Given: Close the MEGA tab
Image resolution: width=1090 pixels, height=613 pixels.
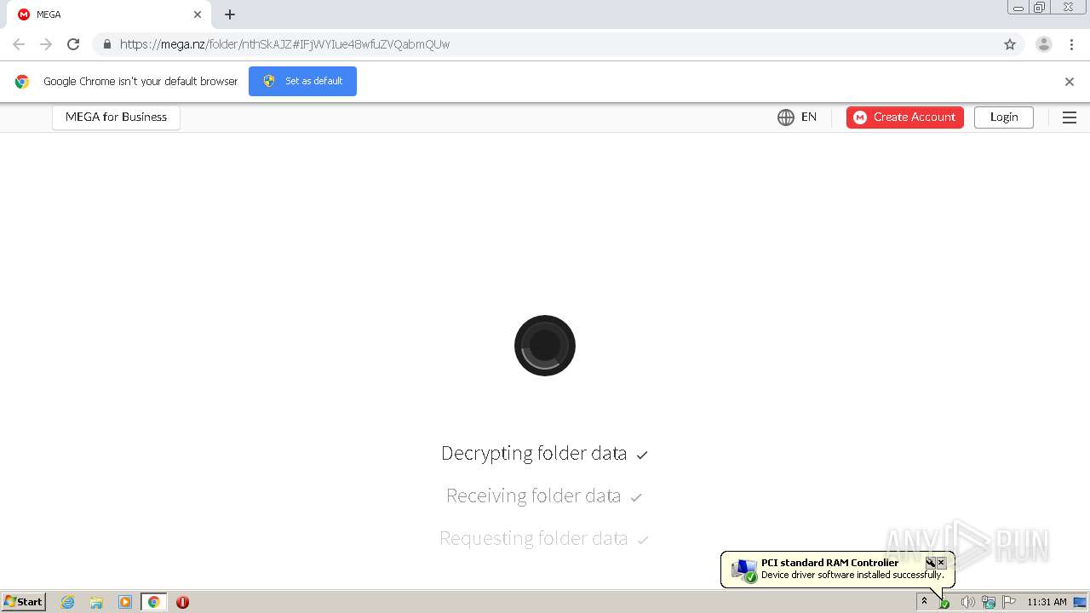Looking at the screenshot, I should click(x=198, y=14).
